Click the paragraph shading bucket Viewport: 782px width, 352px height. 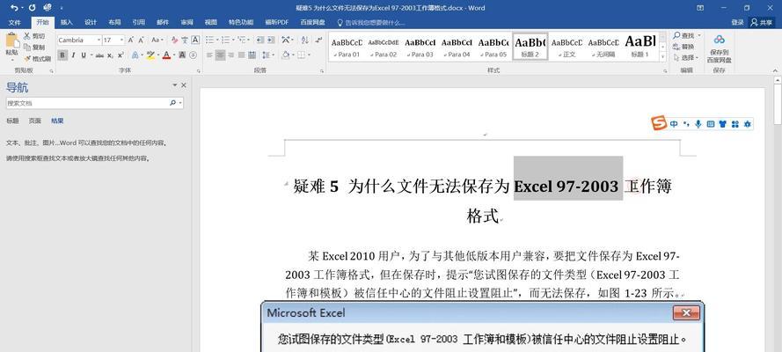pos(285,55)
